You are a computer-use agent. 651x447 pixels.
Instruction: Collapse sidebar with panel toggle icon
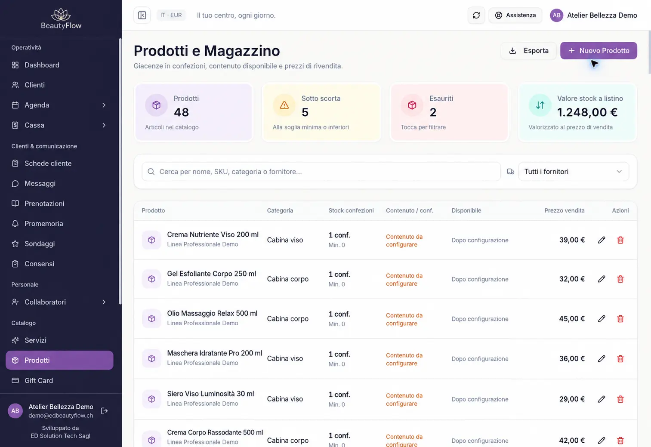(142, 15)
